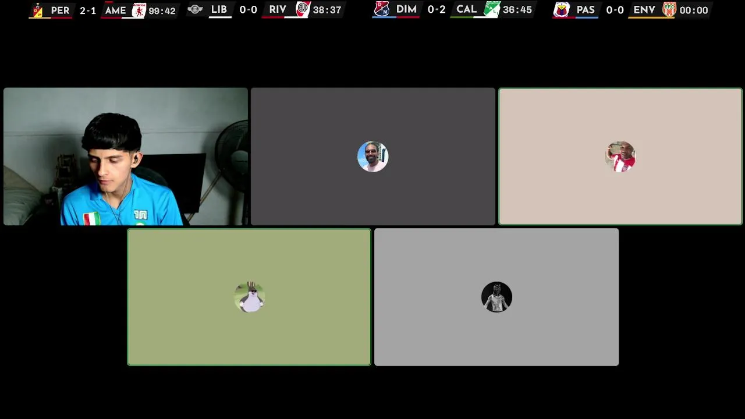Click the Deportivo Cali green crest

492,9
